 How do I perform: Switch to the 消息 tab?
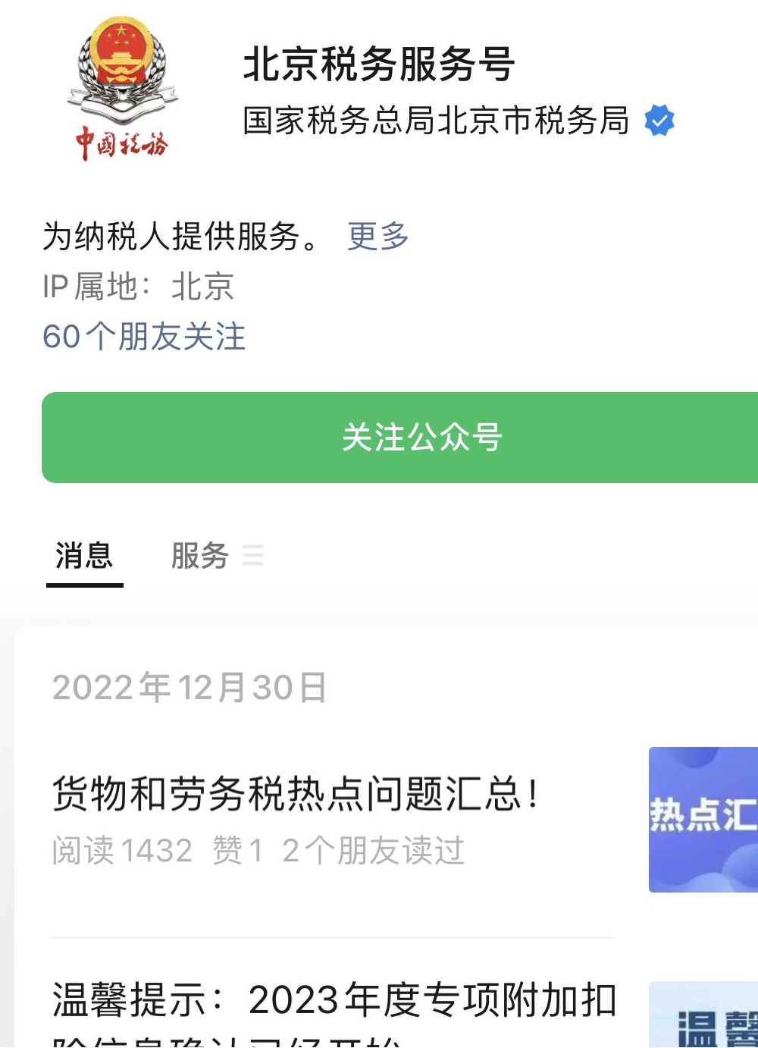coord(84,556)
